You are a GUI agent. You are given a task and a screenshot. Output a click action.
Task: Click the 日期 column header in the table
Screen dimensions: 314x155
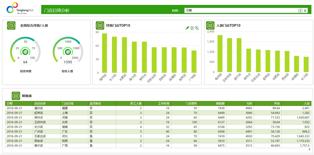tap(19, 103)
